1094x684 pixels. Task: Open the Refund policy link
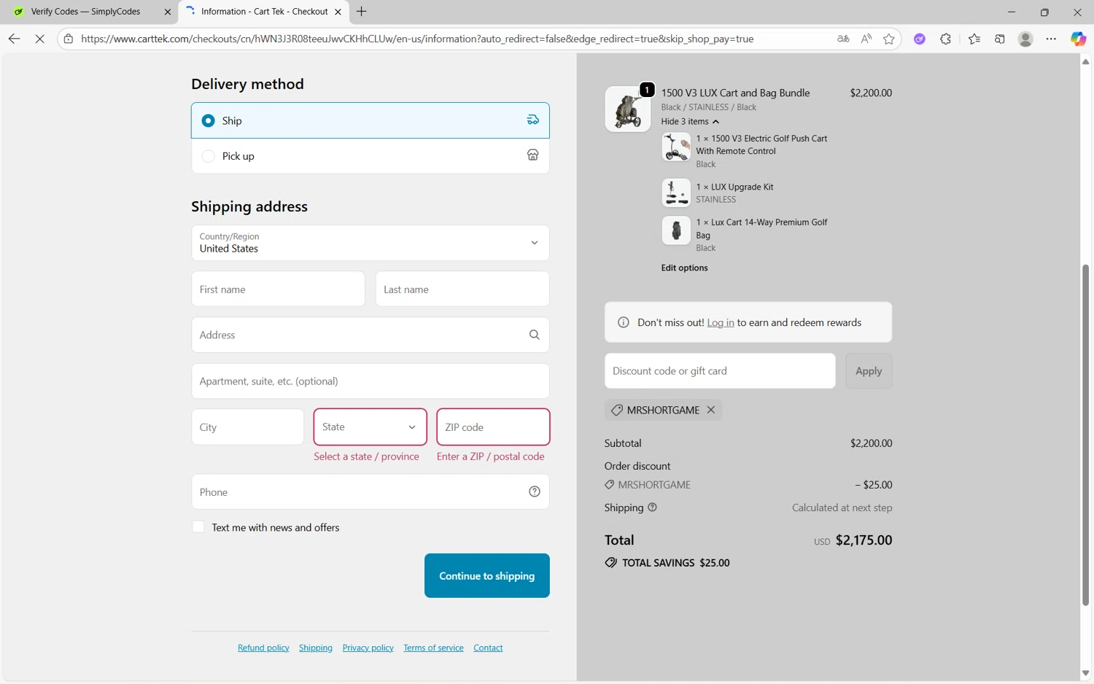coord(263,648)
